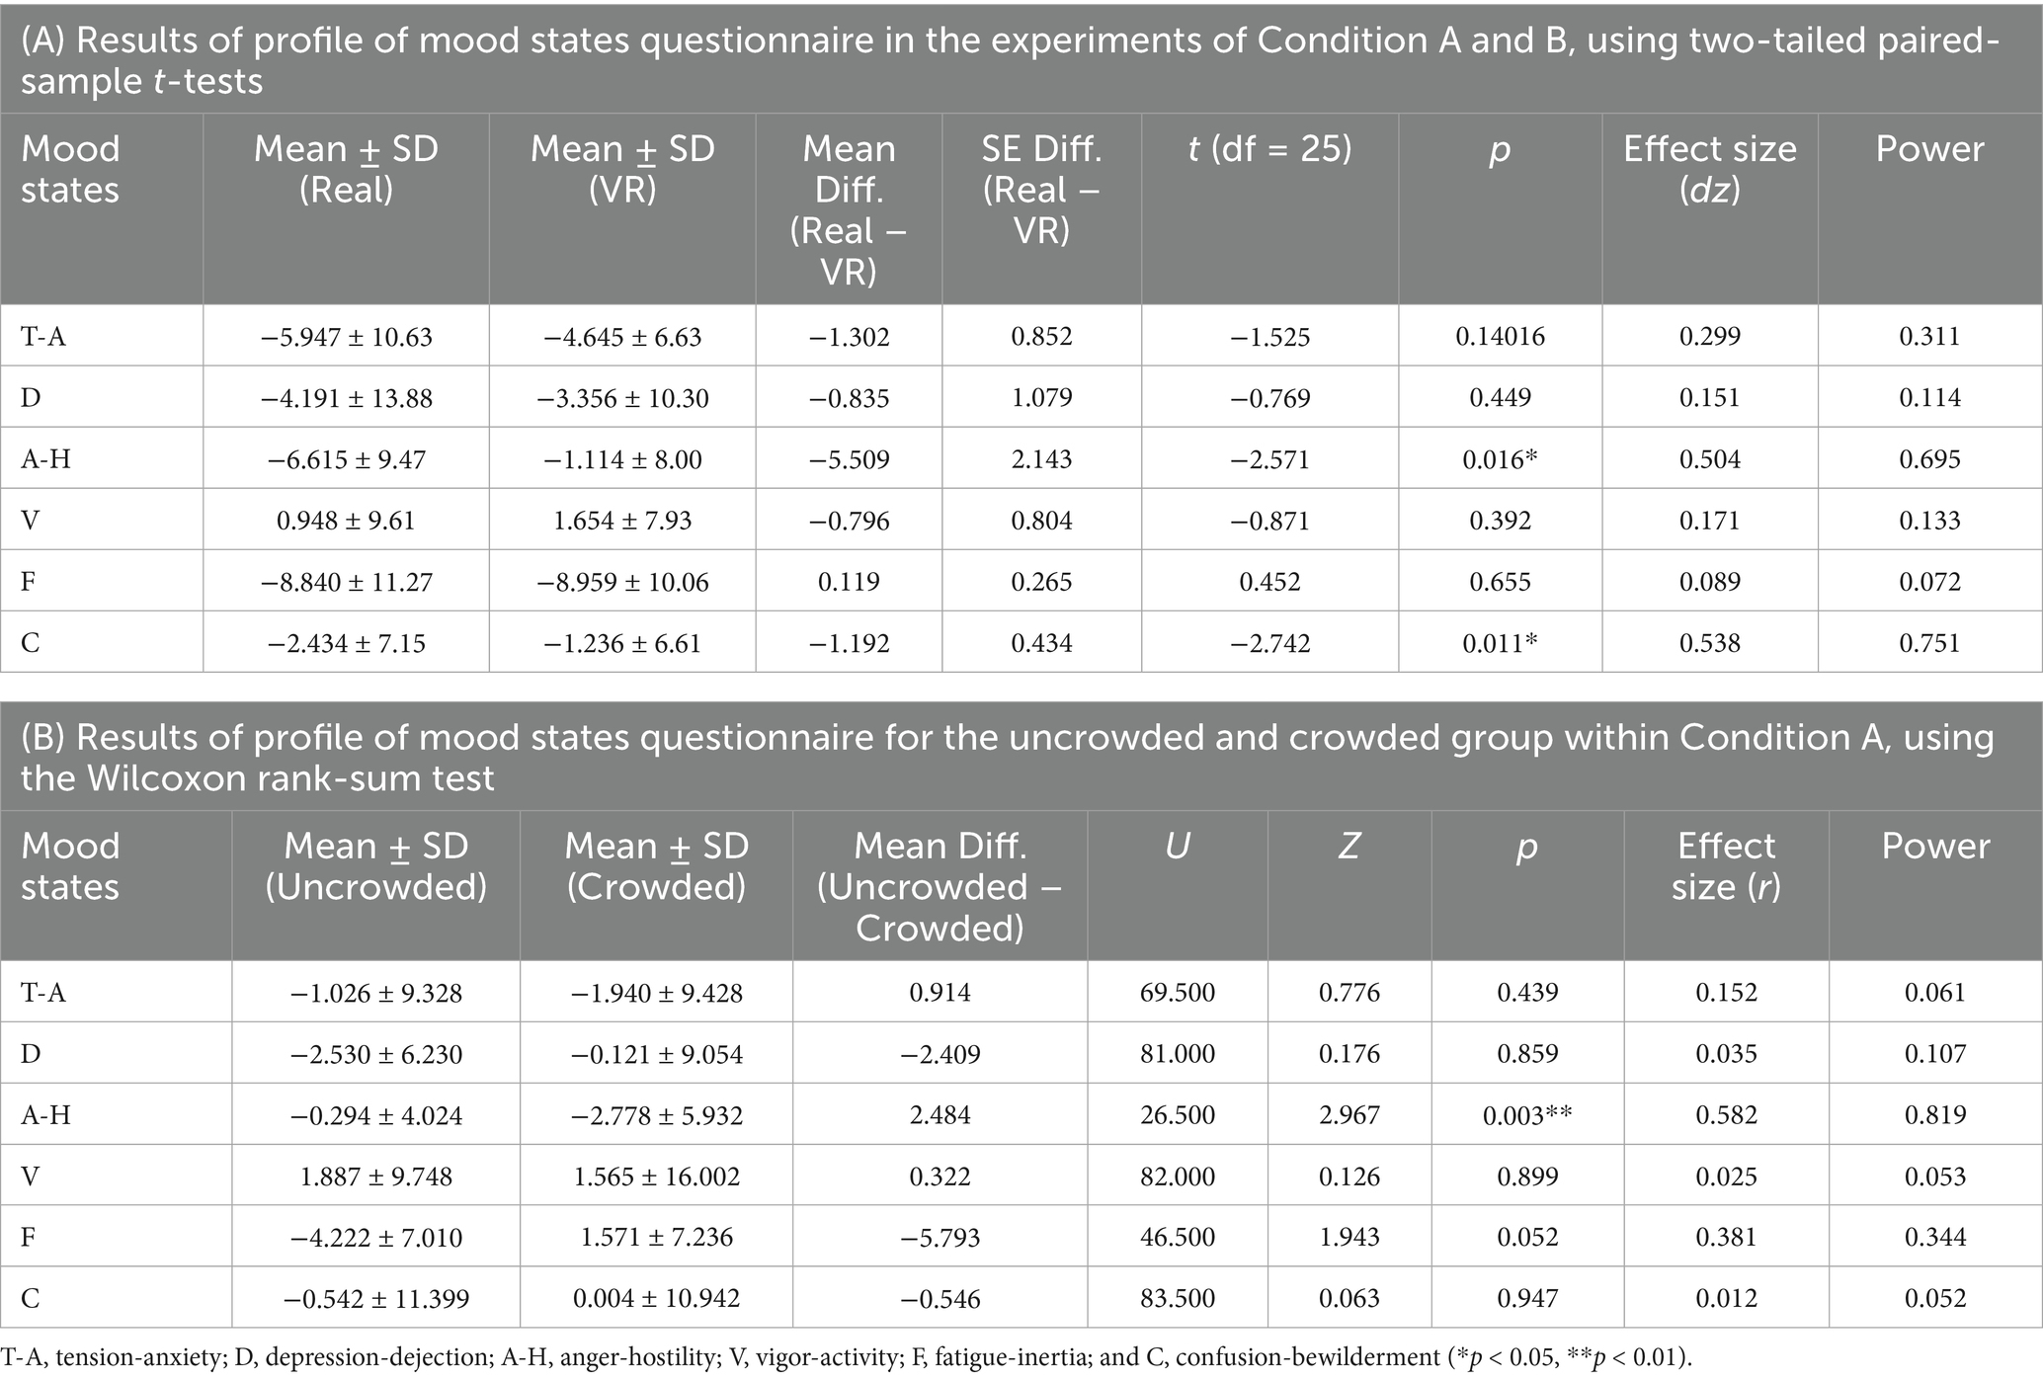2043x1381 pixels.
Task: Click the "Mean ± SD (Crowded)" header
Action: (656, 865)
